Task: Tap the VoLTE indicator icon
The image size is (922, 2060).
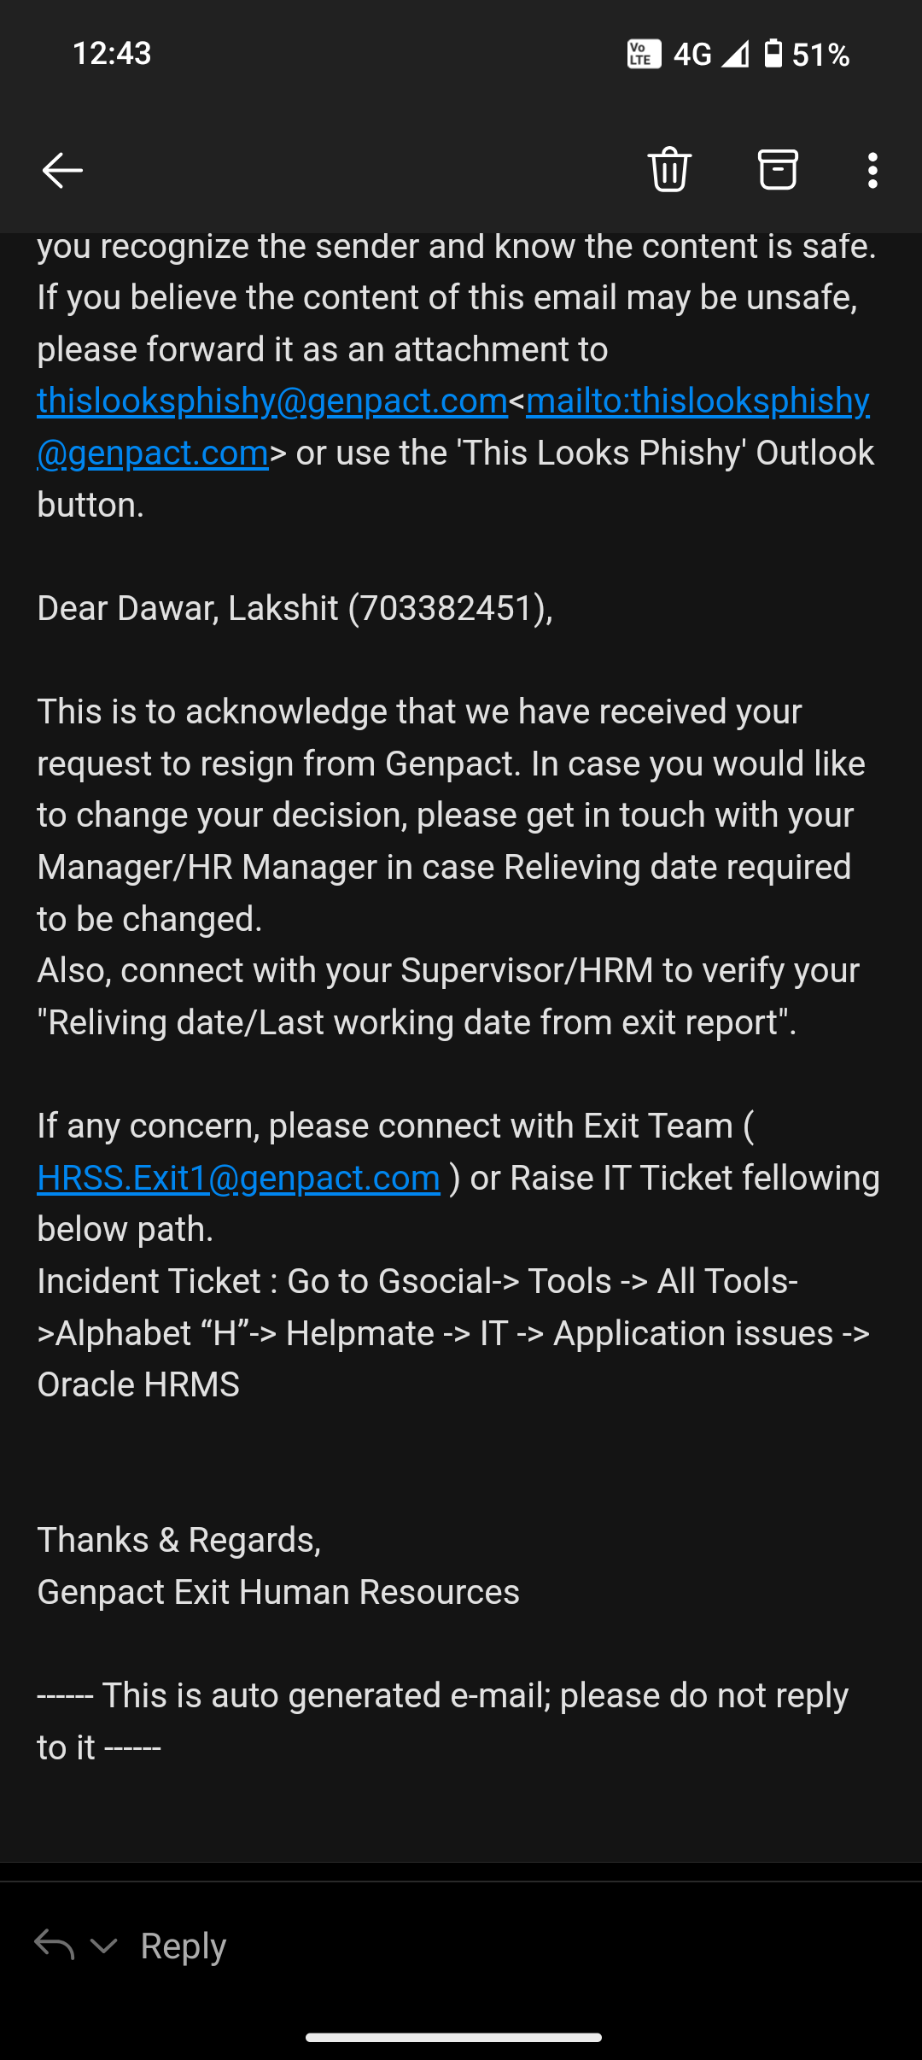Action: pyautogui.click(x=644, y=54)
